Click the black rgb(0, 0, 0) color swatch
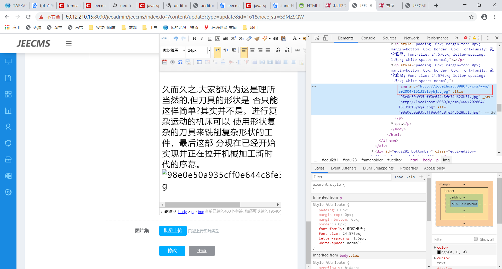 click(x=439, y=252)
